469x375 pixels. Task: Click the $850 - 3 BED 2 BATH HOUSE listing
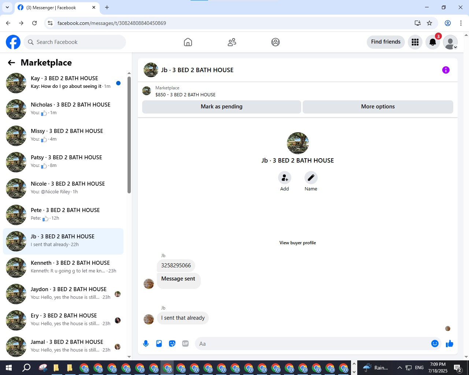pos(185,94)
